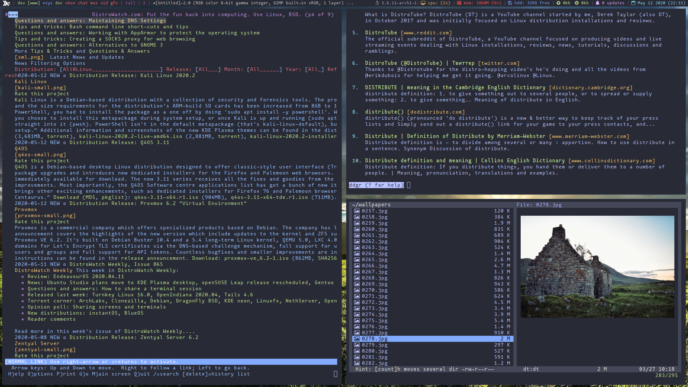Click the hdd floppy disk icon
The width and height of the screenshot is (688, 387).
click(510, 3)
